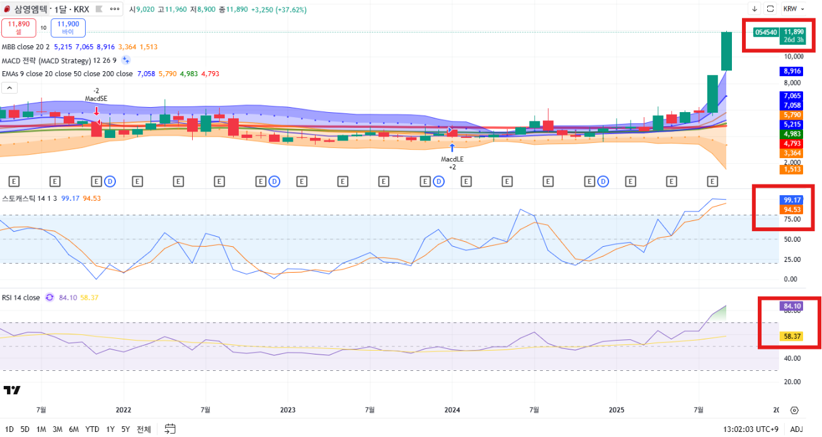Select the YTD time range
The height and width of the screenshot is (437, 822).
pyautogui.click(x=92, y=429)
